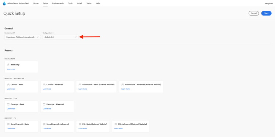
Task: Open Learn more link under Bootcamp
Action: tap(11, 69)
